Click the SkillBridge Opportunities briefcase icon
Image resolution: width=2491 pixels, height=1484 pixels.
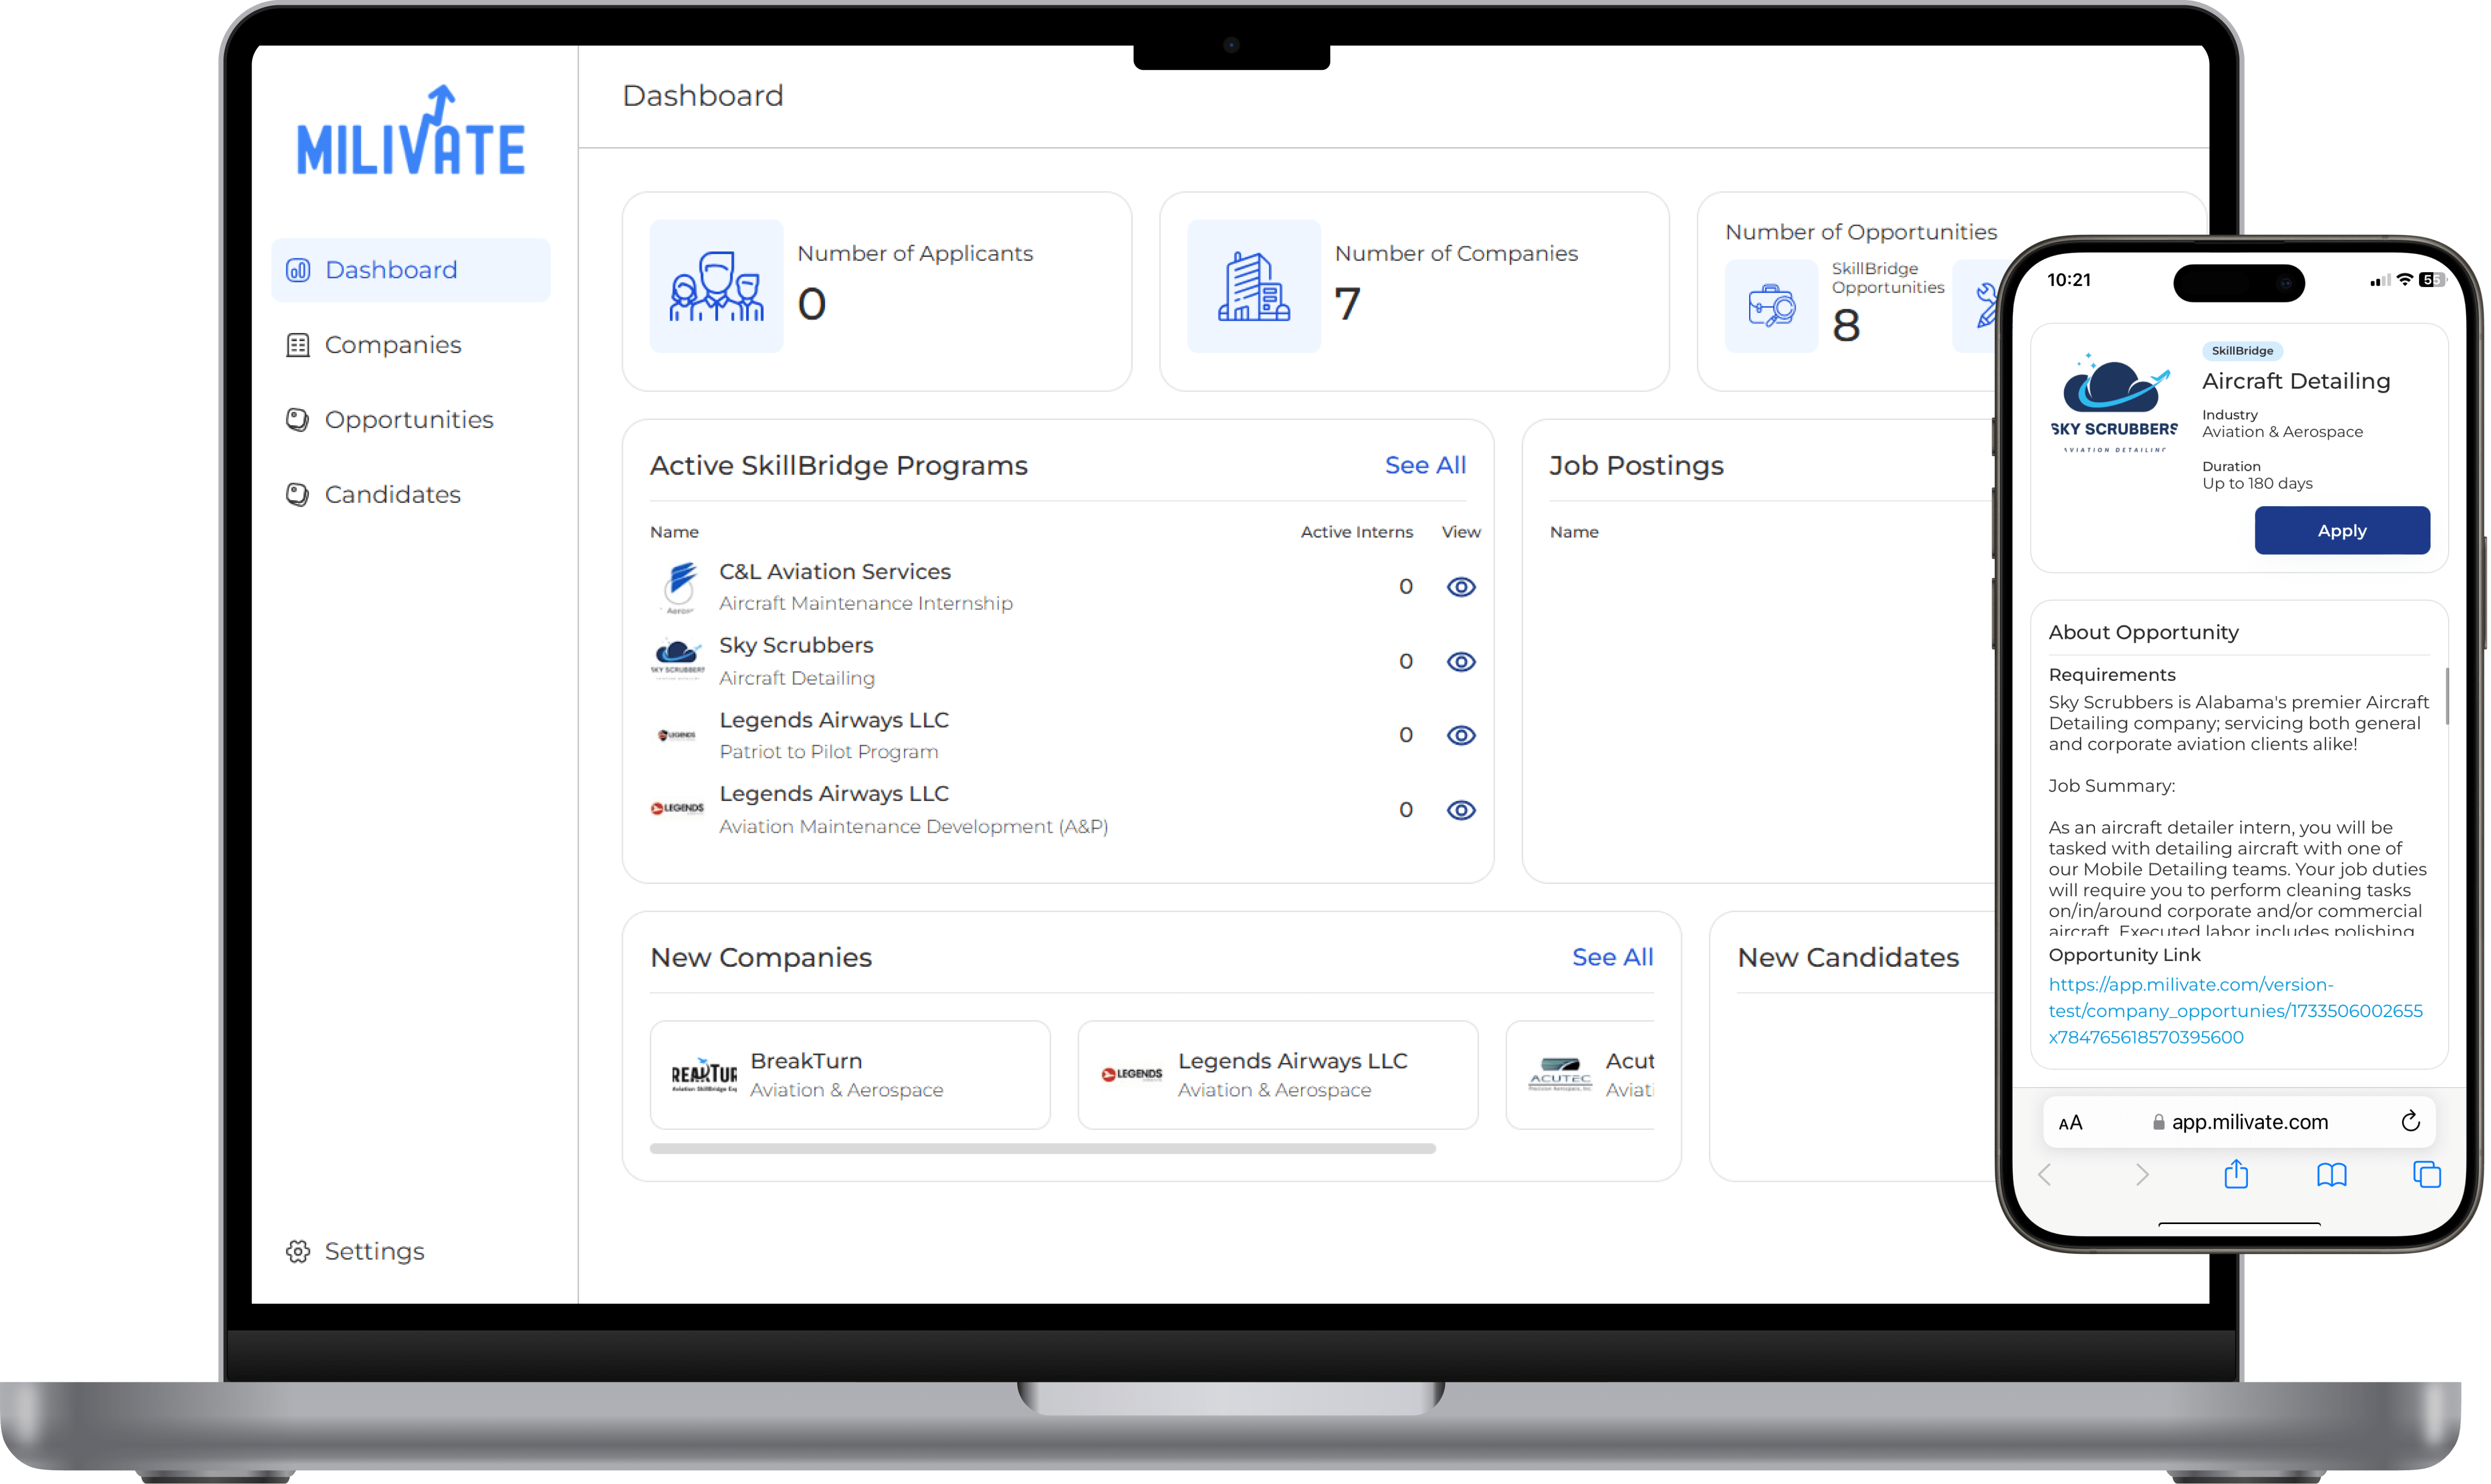(x=1771, y=306)
